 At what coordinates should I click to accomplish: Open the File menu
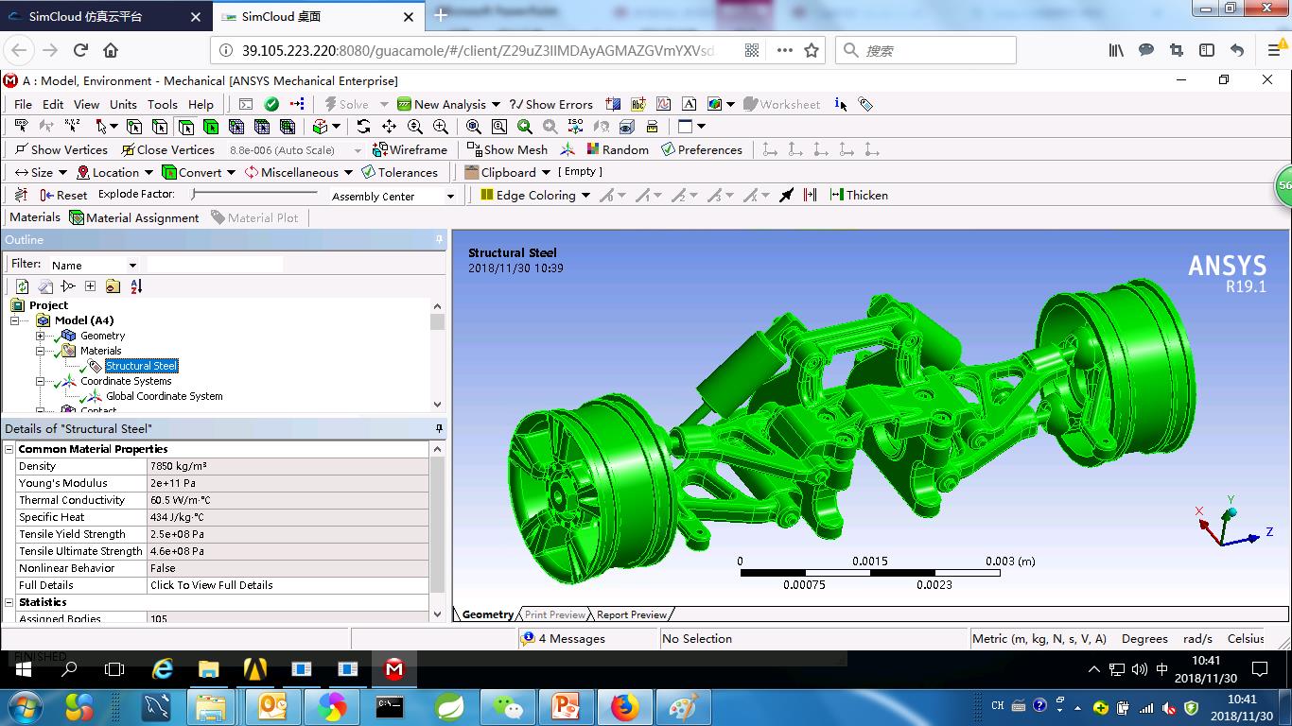tap(23, 104)
